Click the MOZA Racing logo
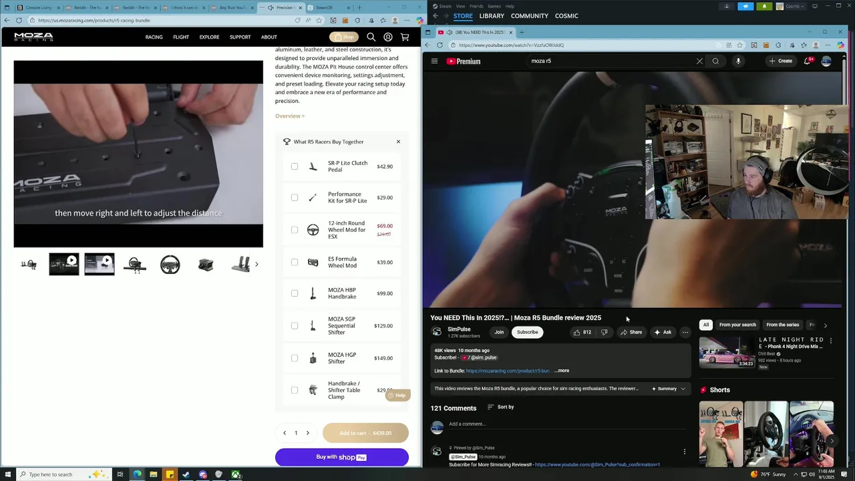855x481 pixels. point(33,37)
